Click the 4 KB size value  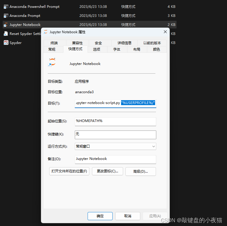click(x=171, y=7)
